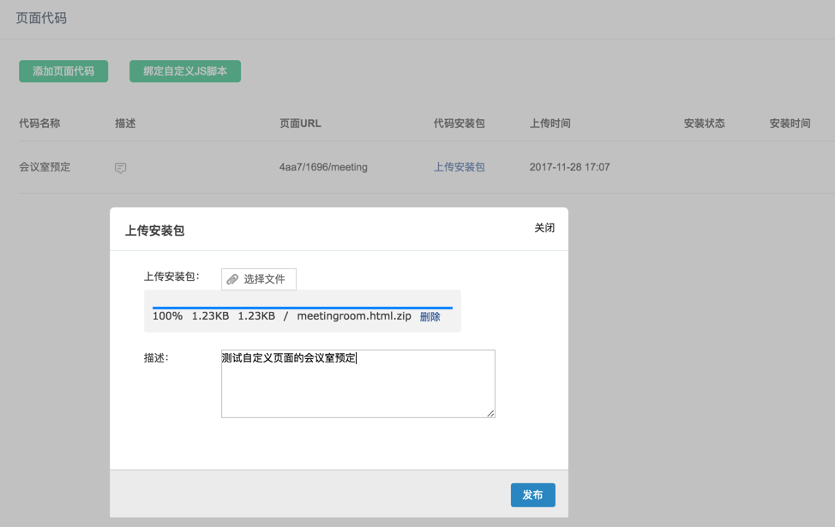The width and height of the screenshot is (835, 527).
Task: Click the 2017-11-28 17:07 upload time cell
Action: [569, 167]
